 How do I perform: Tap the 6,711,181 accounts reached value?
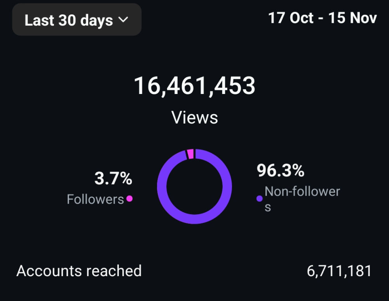[339, 271]
